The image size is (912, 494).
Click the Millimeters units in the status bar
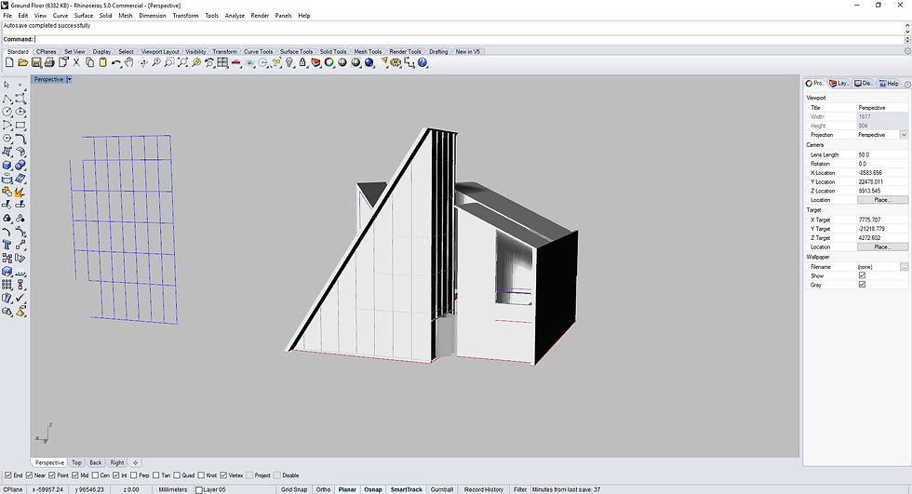173,489
